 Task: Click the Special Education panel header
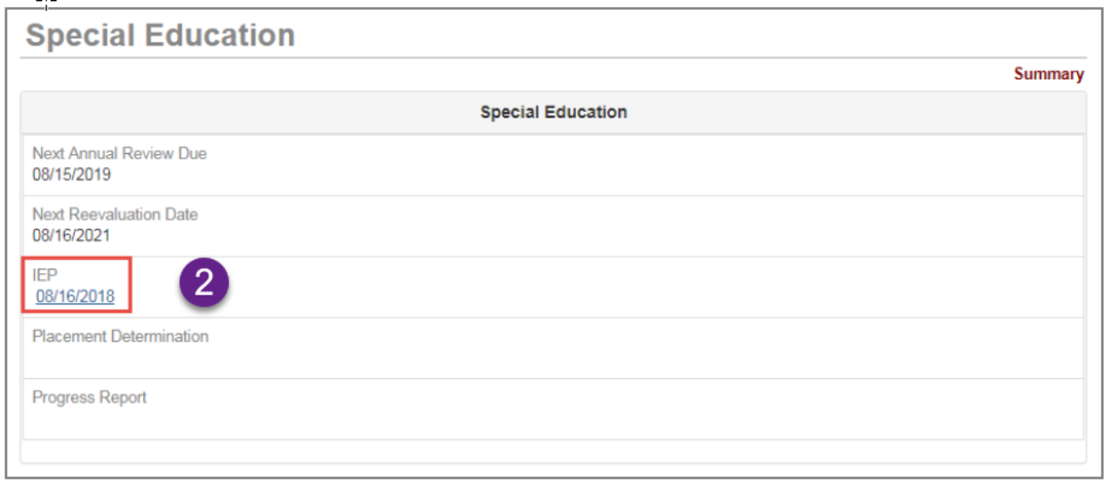[x=553, y=112]
